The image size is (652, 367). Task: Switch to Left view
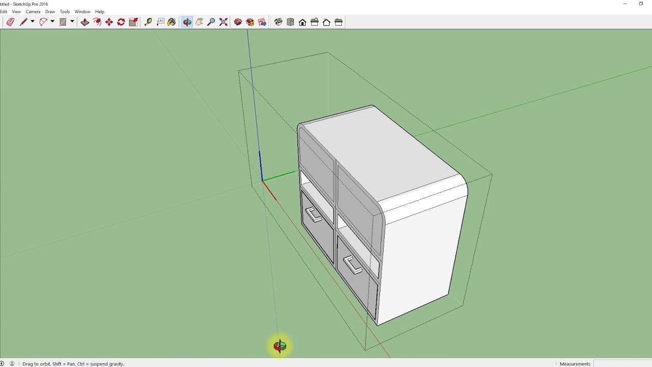(x=339, y=22)
